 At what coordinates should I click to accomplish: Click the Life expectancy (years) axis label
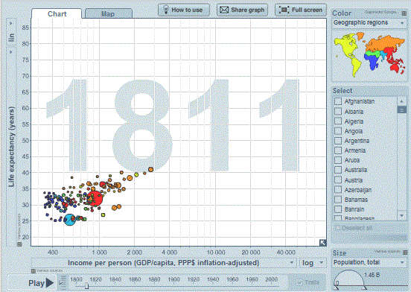click(x=11, y=147)
